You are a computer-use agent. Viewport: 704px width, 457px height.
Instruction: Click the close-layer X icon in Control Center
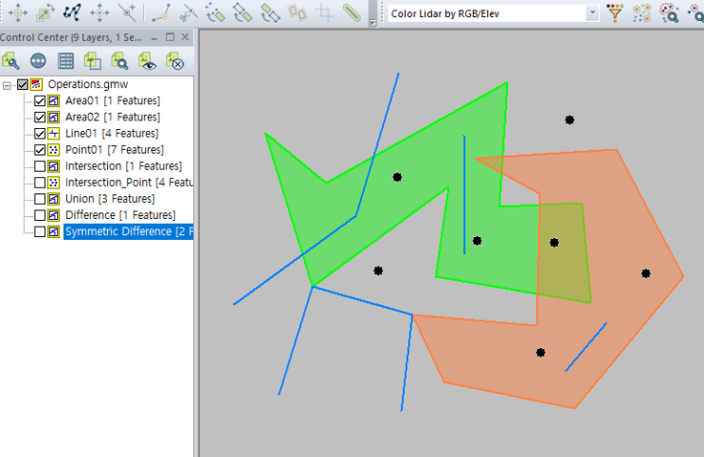(x=174, y=61)
